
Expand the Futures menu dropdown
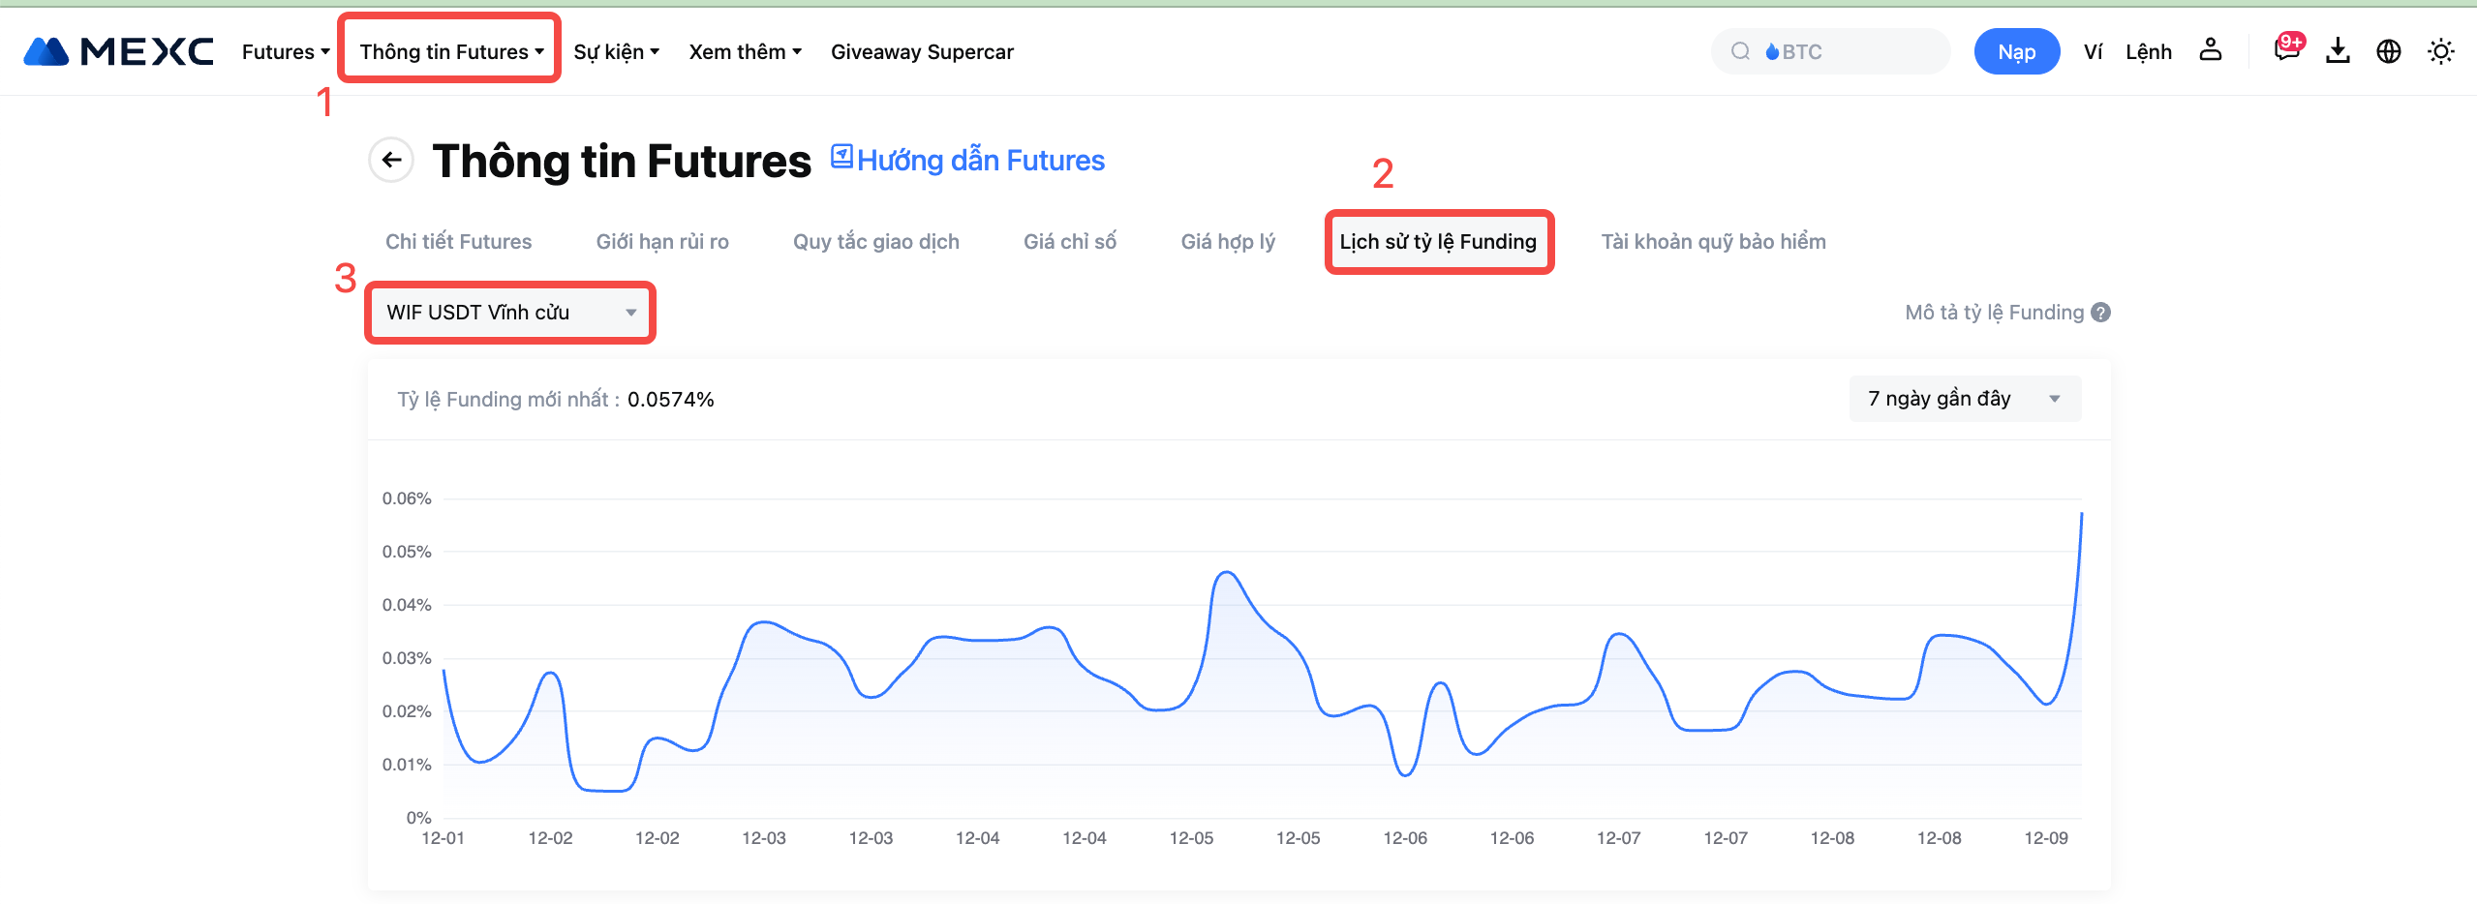click(285, 51)
